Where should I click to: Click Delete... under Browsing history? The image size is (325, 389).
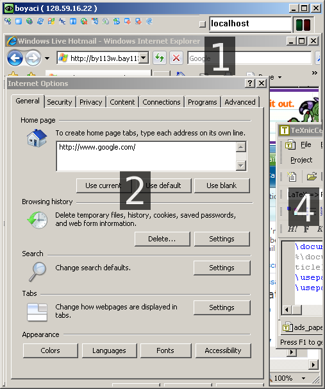[x=162, y=239]
